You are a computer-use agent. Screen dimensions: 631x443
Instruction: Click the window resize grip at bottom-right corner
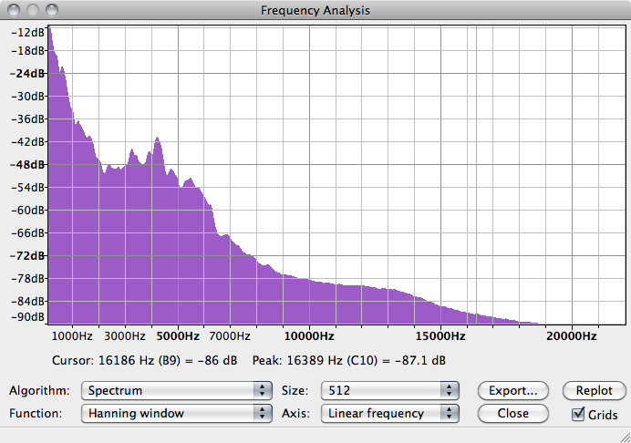click(x=623, y=435)
